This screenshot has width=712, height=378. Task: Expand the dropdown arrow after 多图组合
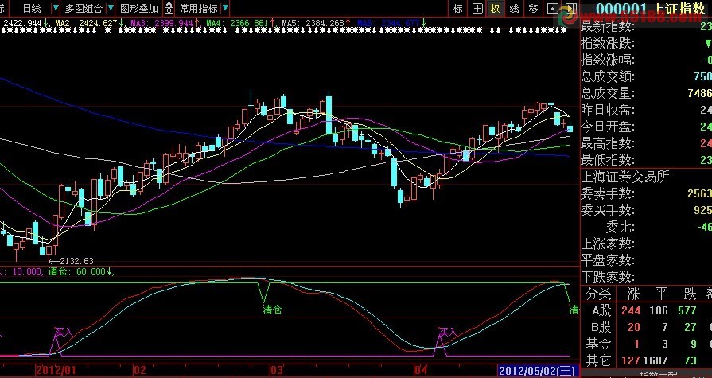pyautogui.click(x=111, y=8)
